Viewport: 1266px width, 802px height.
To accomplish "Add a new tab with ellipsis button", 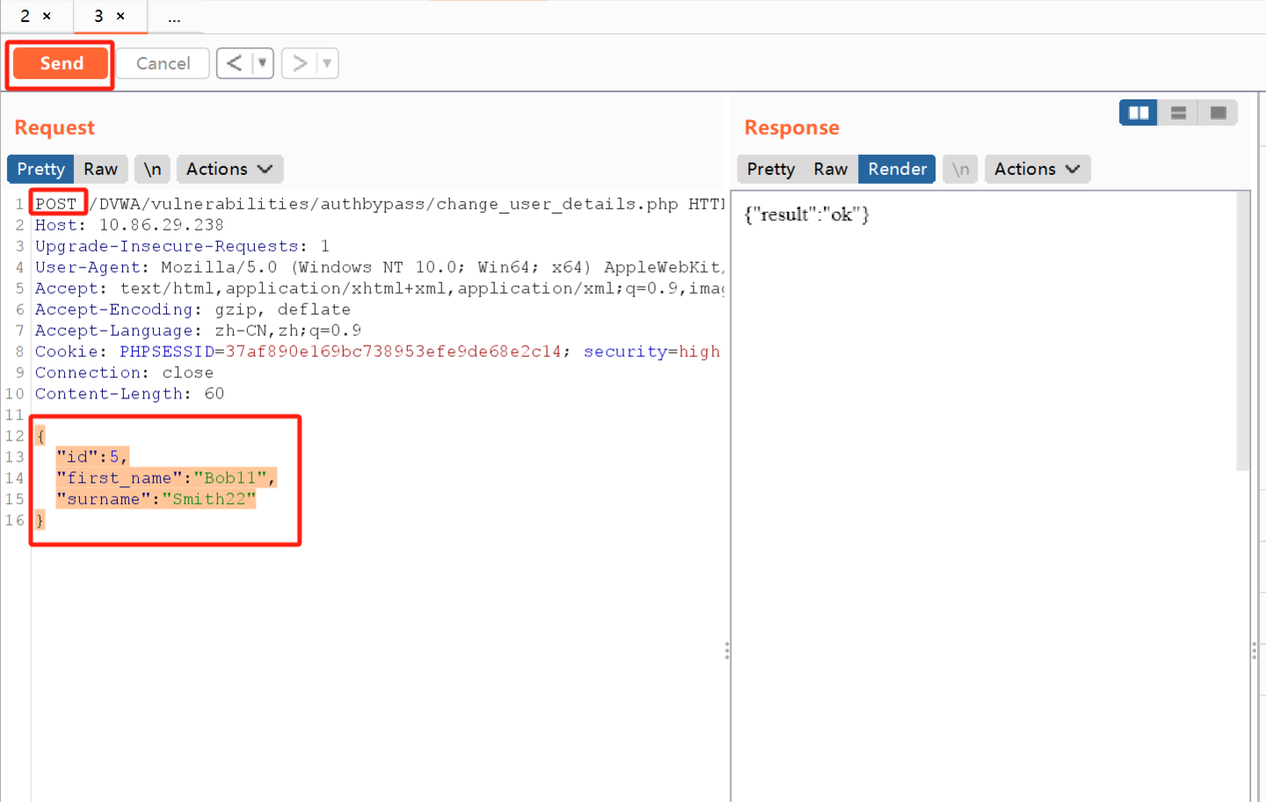I will click(x=174, y=18).
